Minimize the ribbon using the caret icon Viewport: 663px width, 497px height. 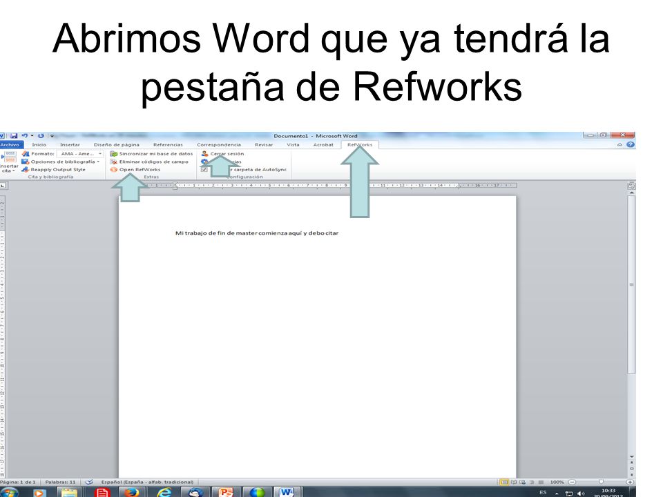(619, 144)
